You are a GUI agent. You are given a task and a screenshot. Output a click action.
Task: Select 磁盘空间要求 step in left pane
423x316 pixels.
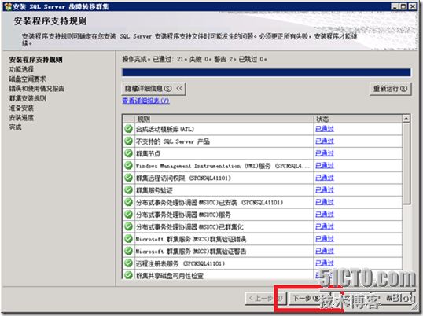tap(28, 79)
